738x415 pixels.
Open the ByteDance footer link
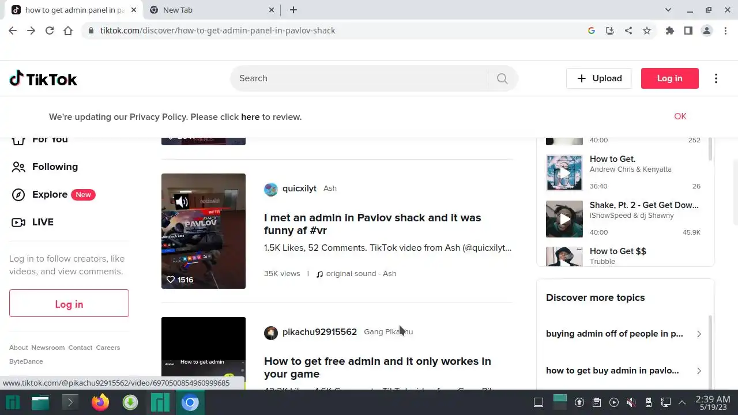coord(26,361)
